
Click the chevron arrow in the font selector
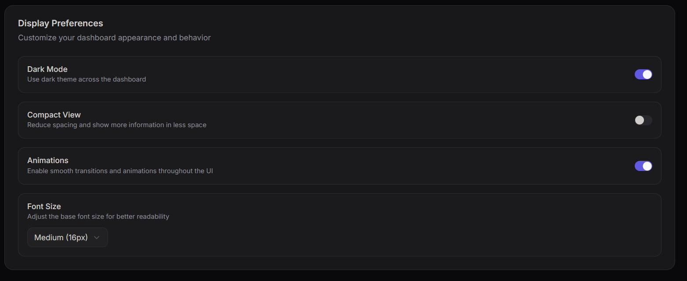97,238
